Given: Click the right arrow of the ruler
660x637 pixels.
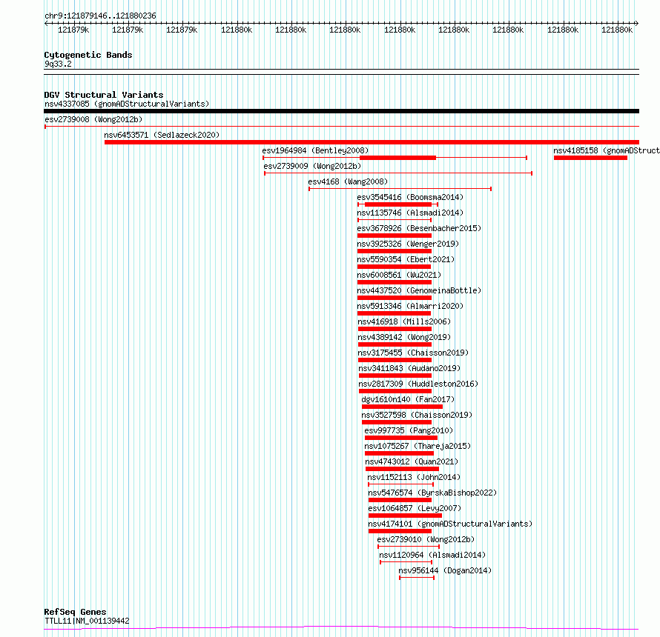Looking at the screenshot, I should [x=636, y=24].
